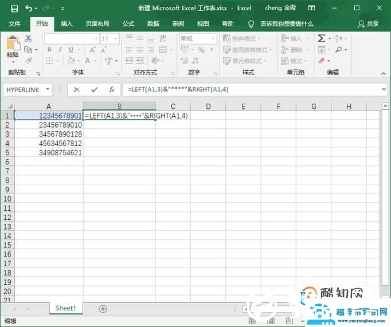This screenshot has width=391, height=327.
Task: Toggle Italic formatting
Action: click(60, 50)
